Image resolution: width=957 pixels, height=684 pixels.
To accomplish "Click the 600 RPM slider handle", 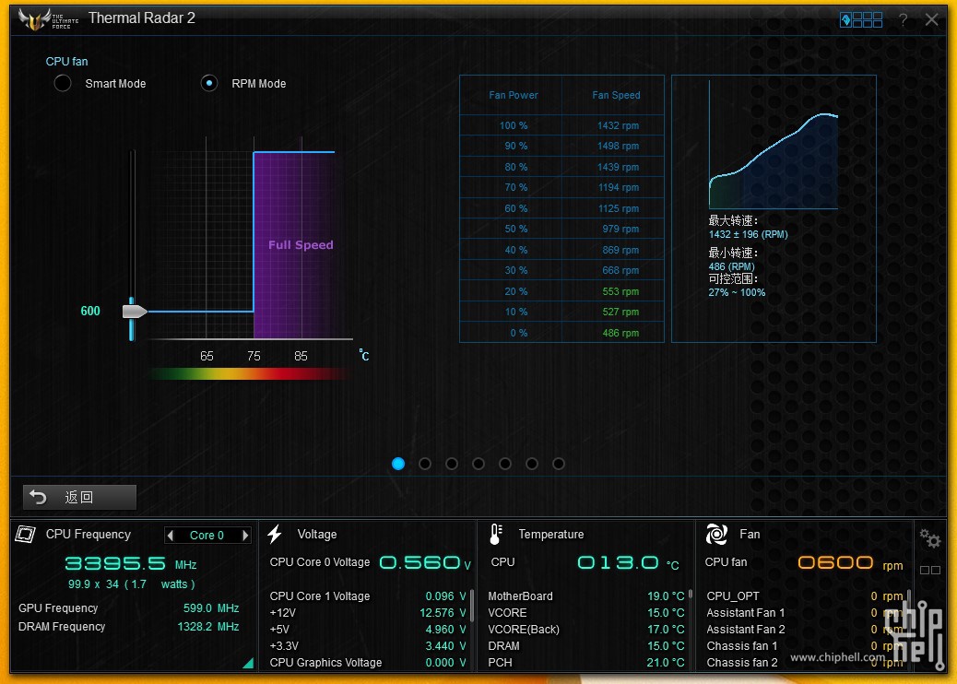I will (x=135, y=312).
